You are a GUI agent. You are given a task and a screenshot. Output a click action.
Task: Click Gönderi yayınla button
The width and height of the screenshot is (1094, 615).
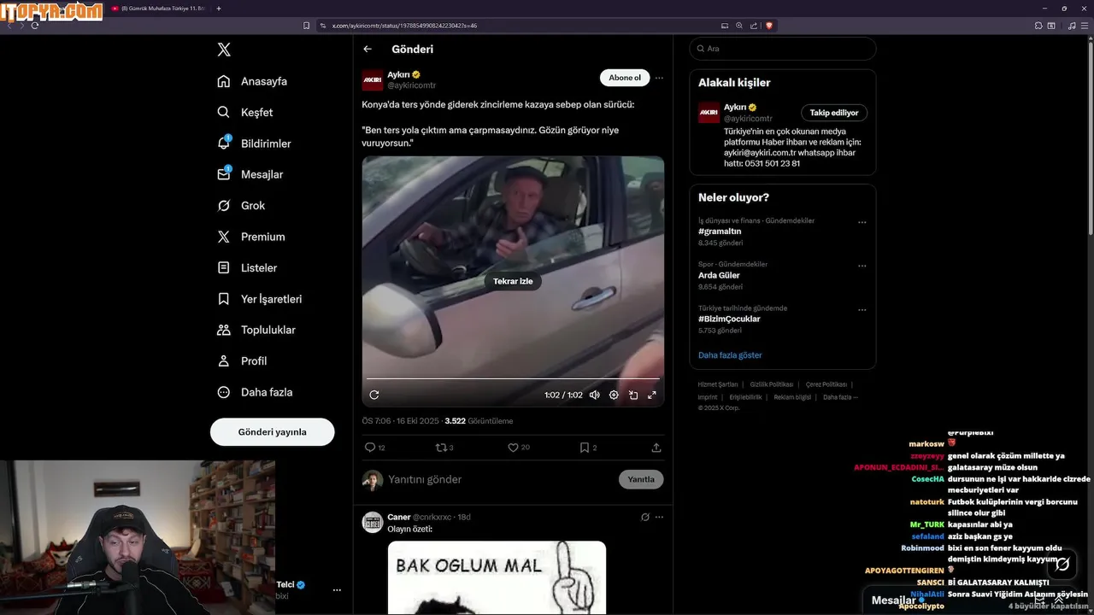(x=272, y=432)
